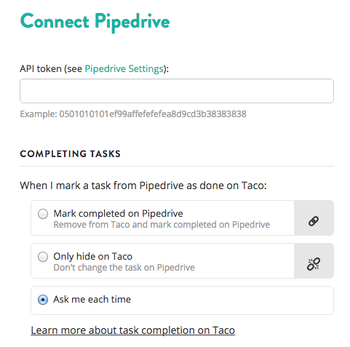
Task: Toggle the Ask me each time radio button
Action: (43, 300)
